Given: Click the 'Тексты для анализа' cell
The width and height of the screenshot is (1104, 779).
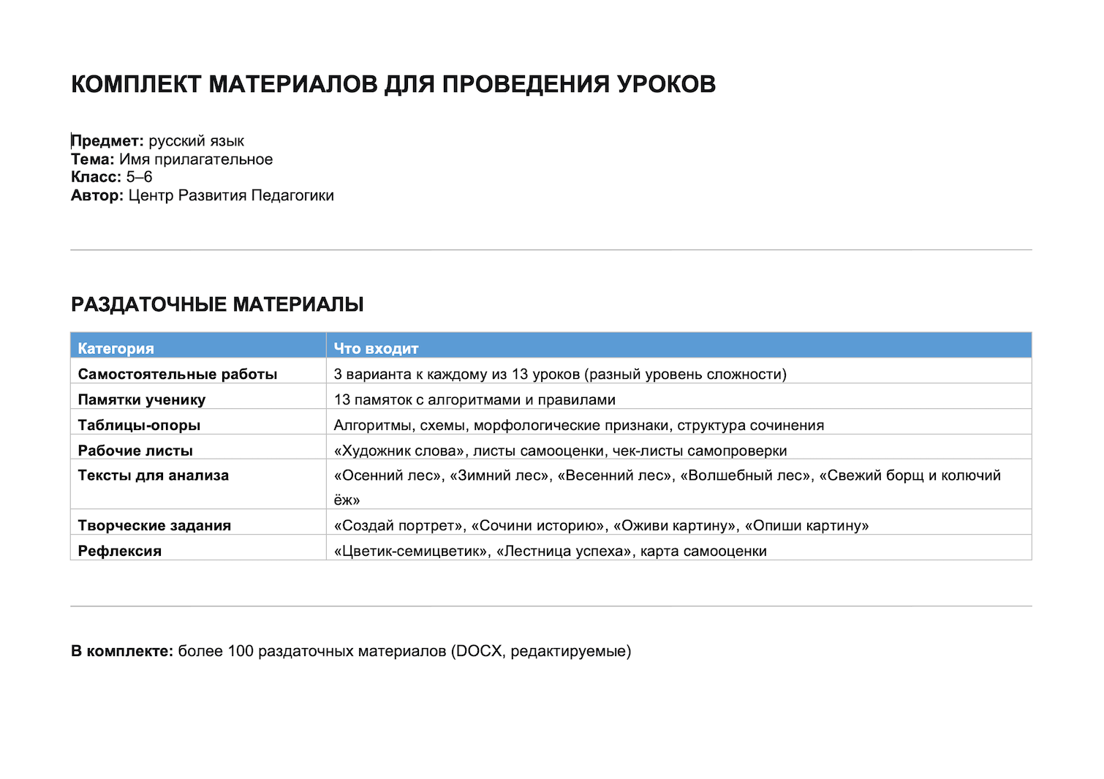Looking at the screenshot, I should [x=198, y=484].
